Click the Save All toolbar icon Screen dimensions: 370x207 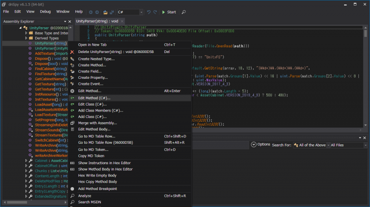[111, 12]
